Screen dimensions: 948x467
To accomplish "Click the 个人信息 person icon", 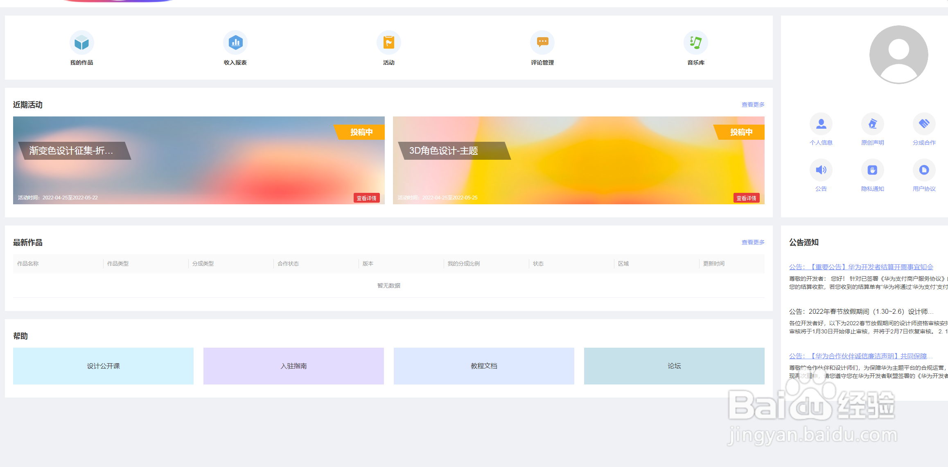I will 821,124.
